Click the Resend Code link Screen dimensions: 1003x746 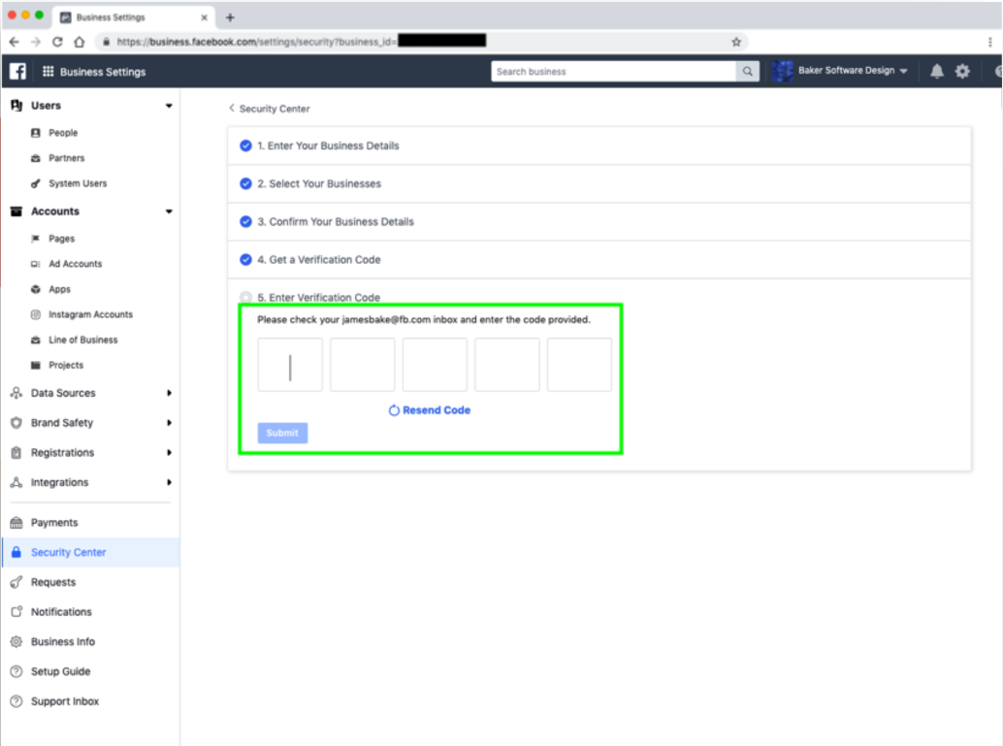[x=429, y=410]
